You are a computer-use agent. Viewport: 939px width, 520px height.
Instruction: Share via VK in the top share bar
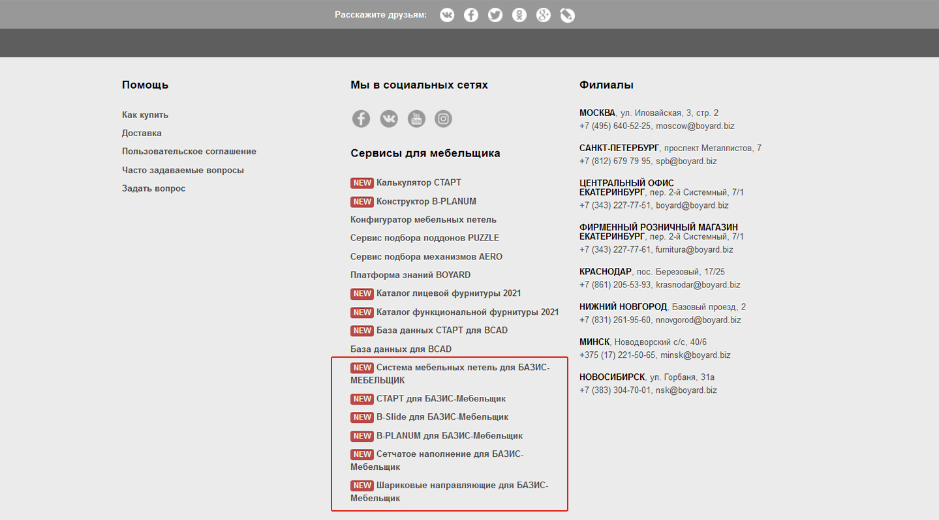pos(447,15)
